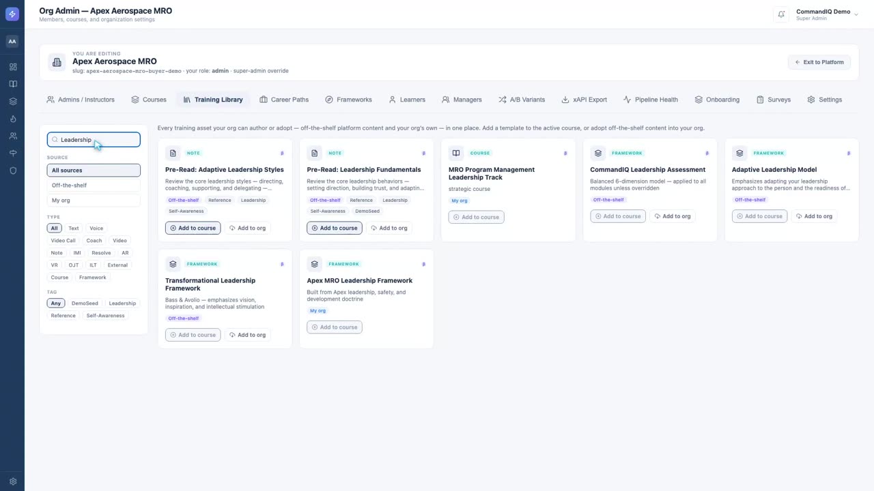Image resolution: width=874 pixels, height=491 pixels.
Task: Toggle the Coach type filter
Action: click(94, 241)
